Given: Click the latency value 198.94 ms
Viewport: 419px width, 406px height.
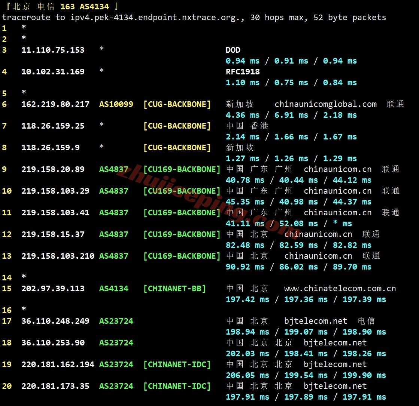Looking at the screenshot, I should (248, 332).
